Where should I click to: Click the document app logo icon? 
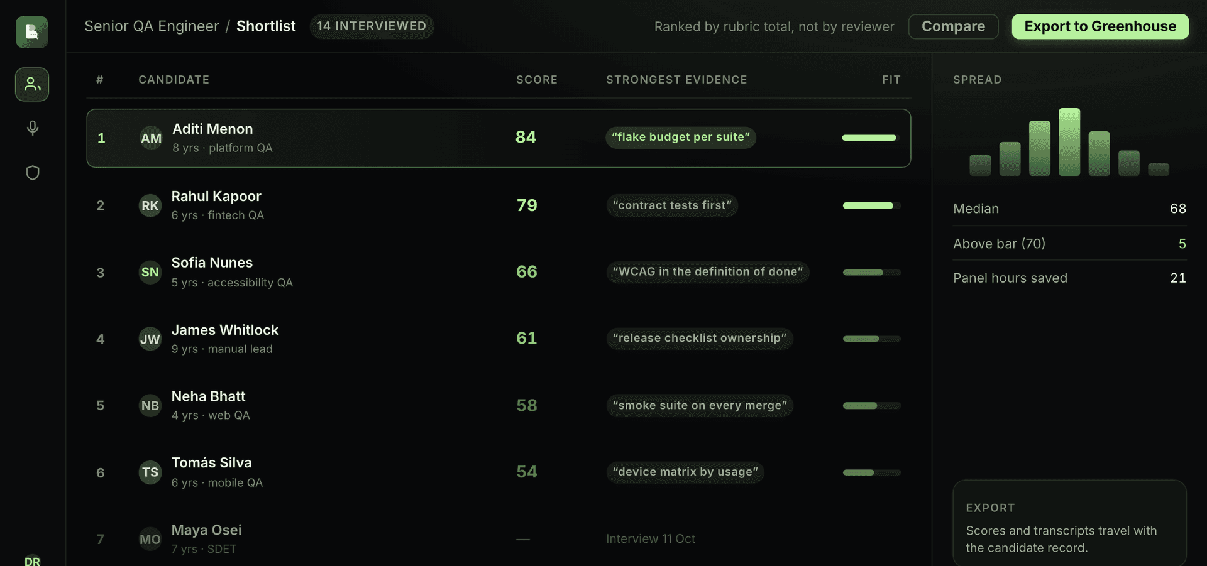pyautogui.click(x=32, y=32)
